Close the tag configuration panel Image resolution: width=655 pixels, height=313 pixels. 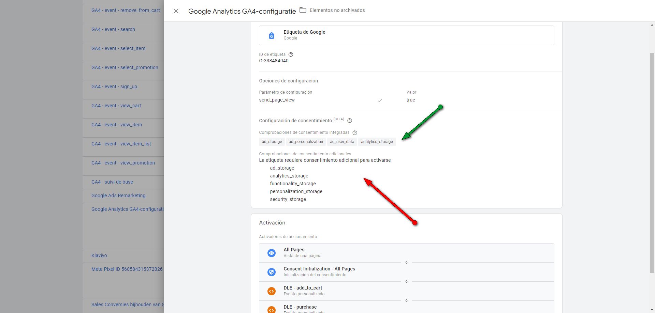pos(176,11)
